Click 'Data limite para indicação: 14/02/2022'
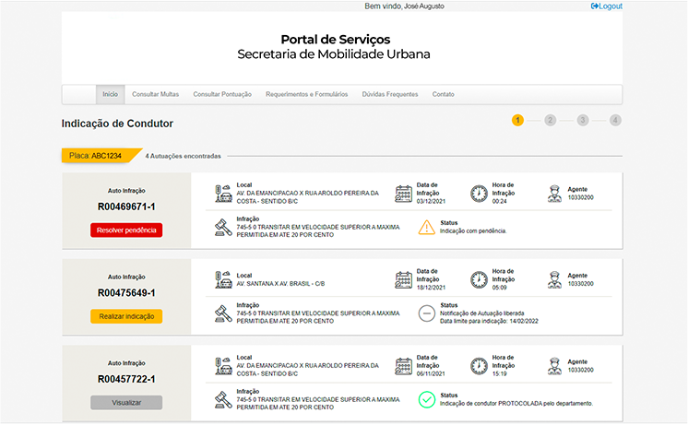 [489, 321]
